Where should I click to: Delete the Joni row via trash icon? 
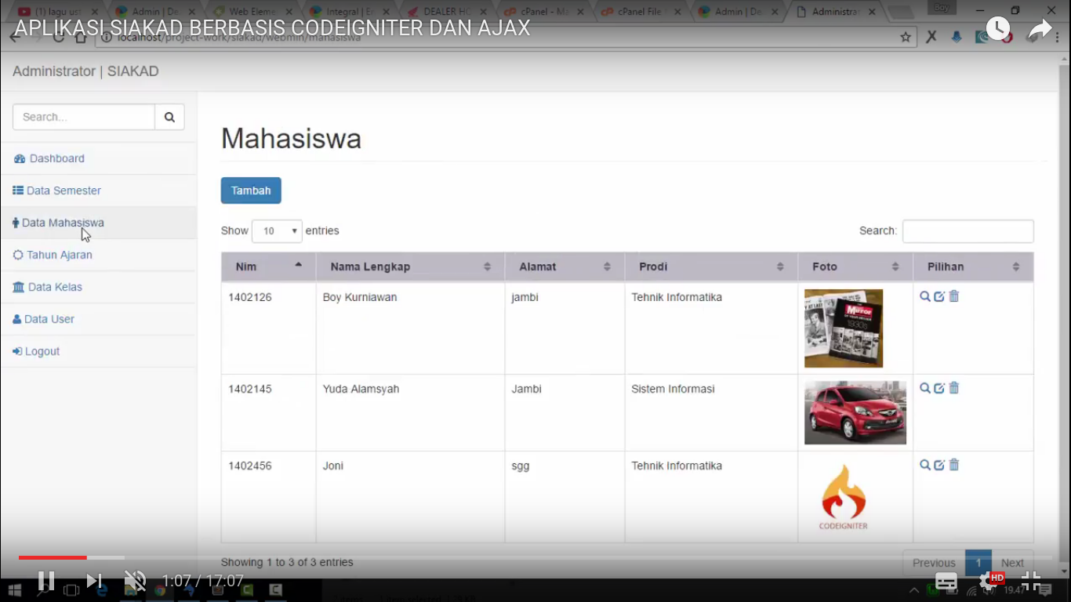click(x=954, y=465)
